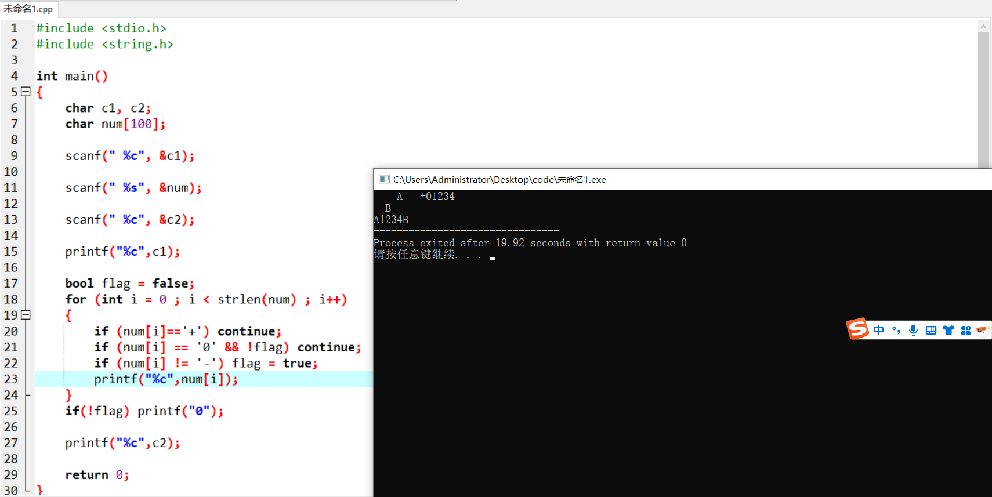Click the console title bar path text

pos(499,179)
